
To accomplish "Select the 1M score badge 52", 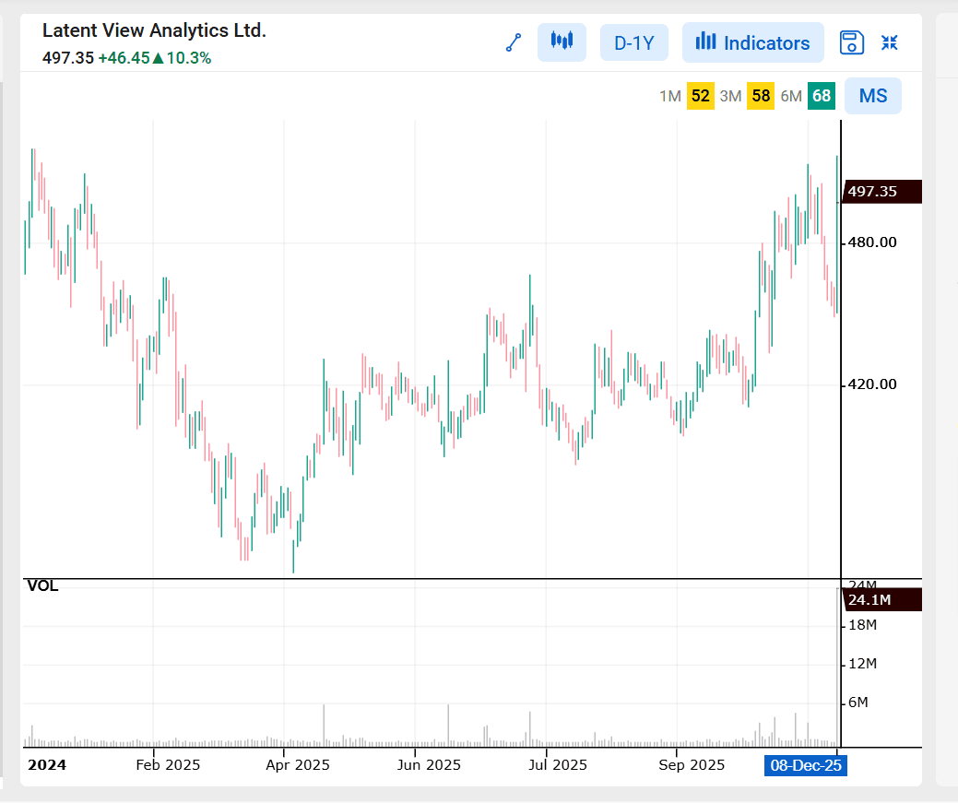I will [700, 96].
